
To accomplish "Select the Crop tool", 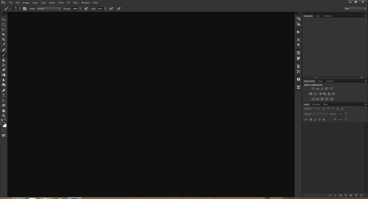I will point(4,39).
